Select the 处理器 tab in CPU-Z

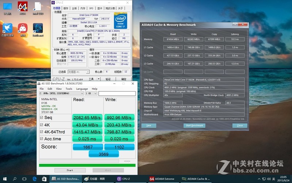pyautogui.click(x=57, y=8)
